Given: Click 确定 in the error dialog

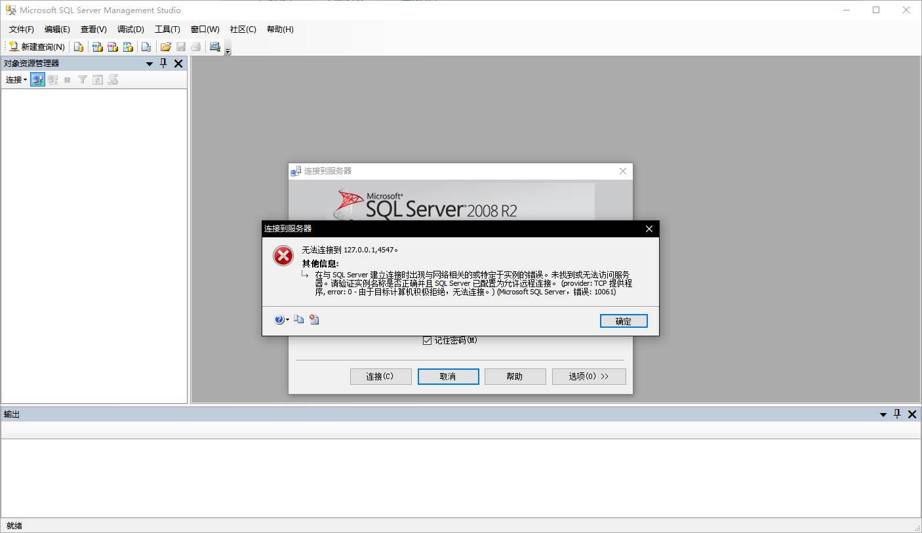Looking at the screenshot, I should click(624, 321).
